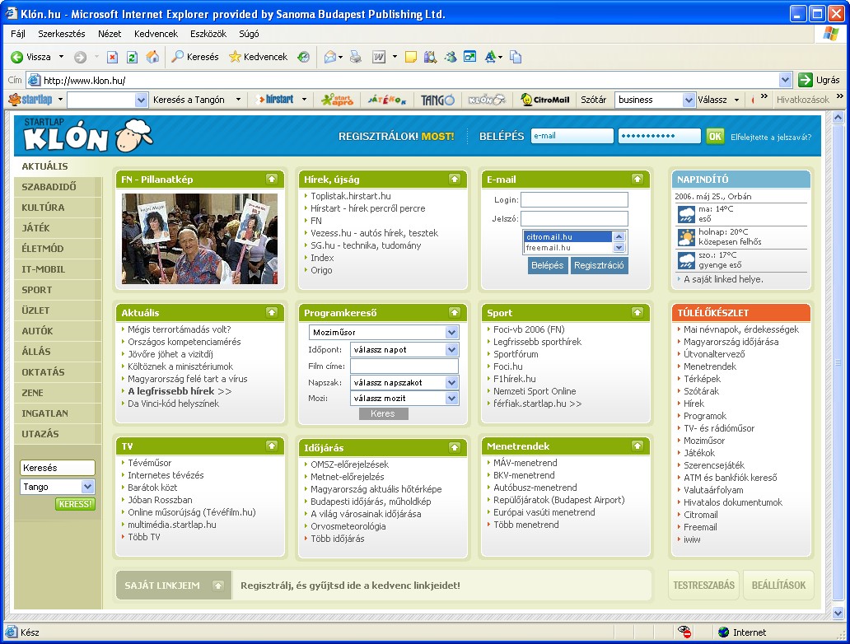Image resolution: width=850 pixels, height=644 pixels.
Task: Open the Nézet menu
Action: [110, 34]
